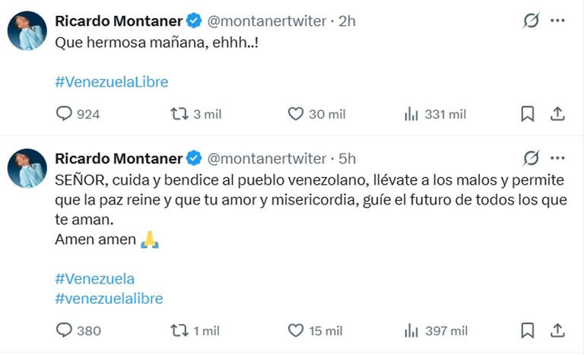Open the #VenezuelaLibre hashtag in first tweet
The image size is (584, 355).
pyautogui.click(x=111, y=82)
